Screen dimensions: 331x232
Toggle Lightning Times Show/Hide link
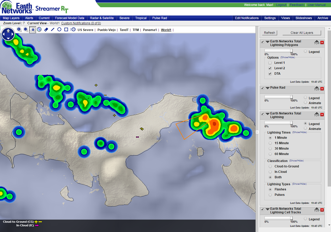click(x=299, y=132)
